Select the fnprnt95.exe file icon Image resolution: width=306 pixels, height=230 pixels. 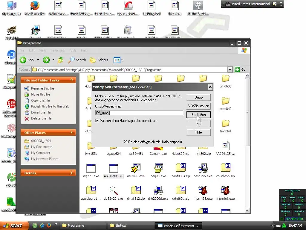point(203,191)
